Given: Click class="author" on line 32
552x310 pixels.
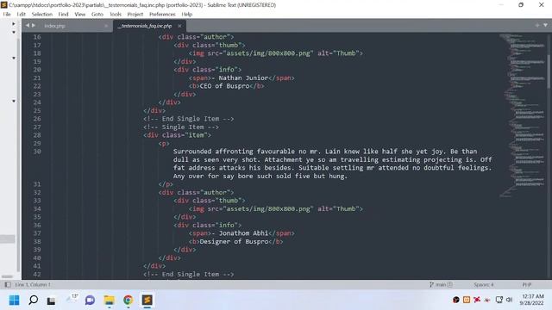Looking at the screenshot, I should 204,192.
